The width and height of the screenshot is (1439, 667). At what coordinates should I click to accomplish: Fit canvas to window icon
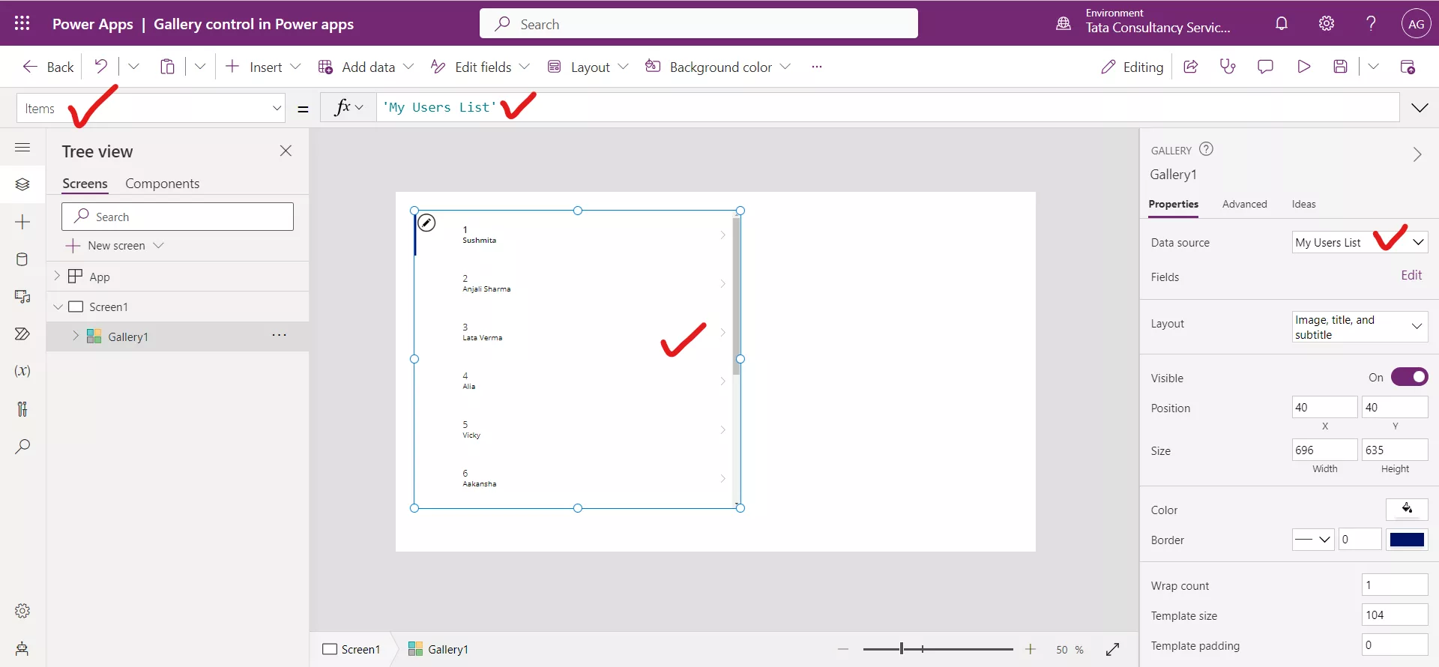tap(1112, 649)
